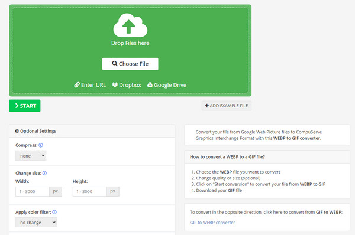Show info about the Change size option
The height and width of the screenshot is (235, 355).
[44, 174]
